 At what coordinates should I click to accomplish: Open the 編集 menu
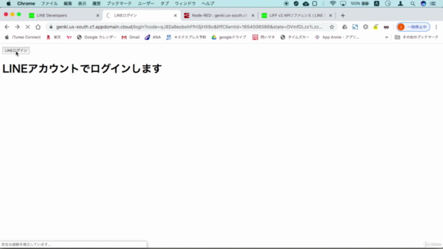click(x=68, y=3)
